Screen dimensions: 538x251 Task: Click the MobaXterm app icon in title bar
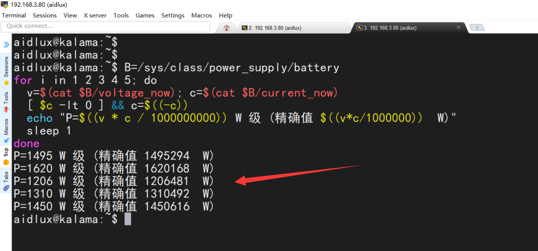click(x=4, y=5)
